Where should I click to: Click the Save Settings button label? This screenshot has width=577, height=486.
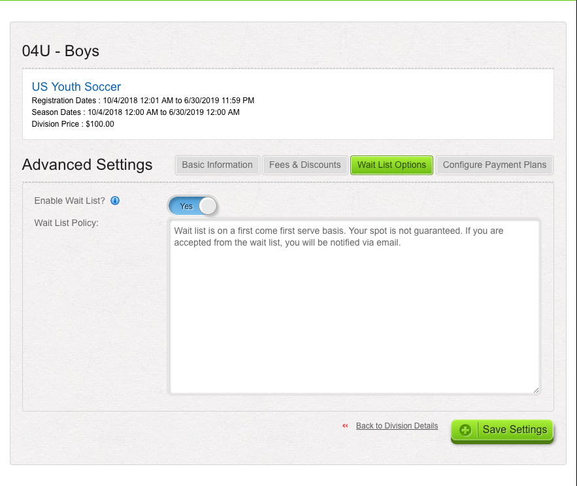click(515, 429)
